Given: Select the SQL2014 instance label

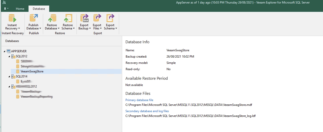Looking at the screenshot, I should (x=21, y=76).
